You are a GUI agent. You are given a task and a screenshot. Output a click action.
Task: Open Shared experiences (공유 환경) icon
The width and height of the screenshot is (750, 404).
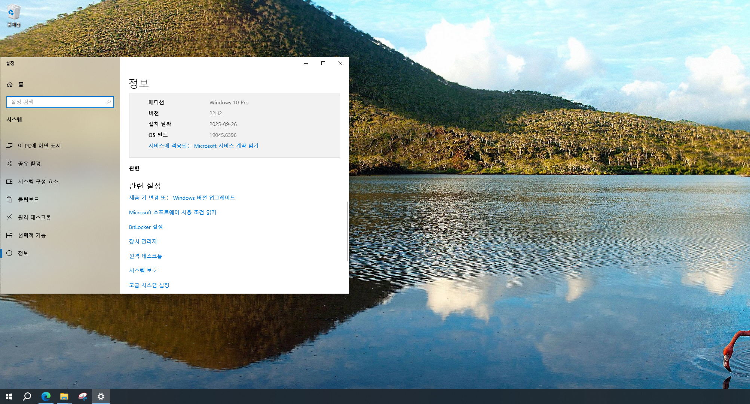pyautogui.click(x=9, y=163)
